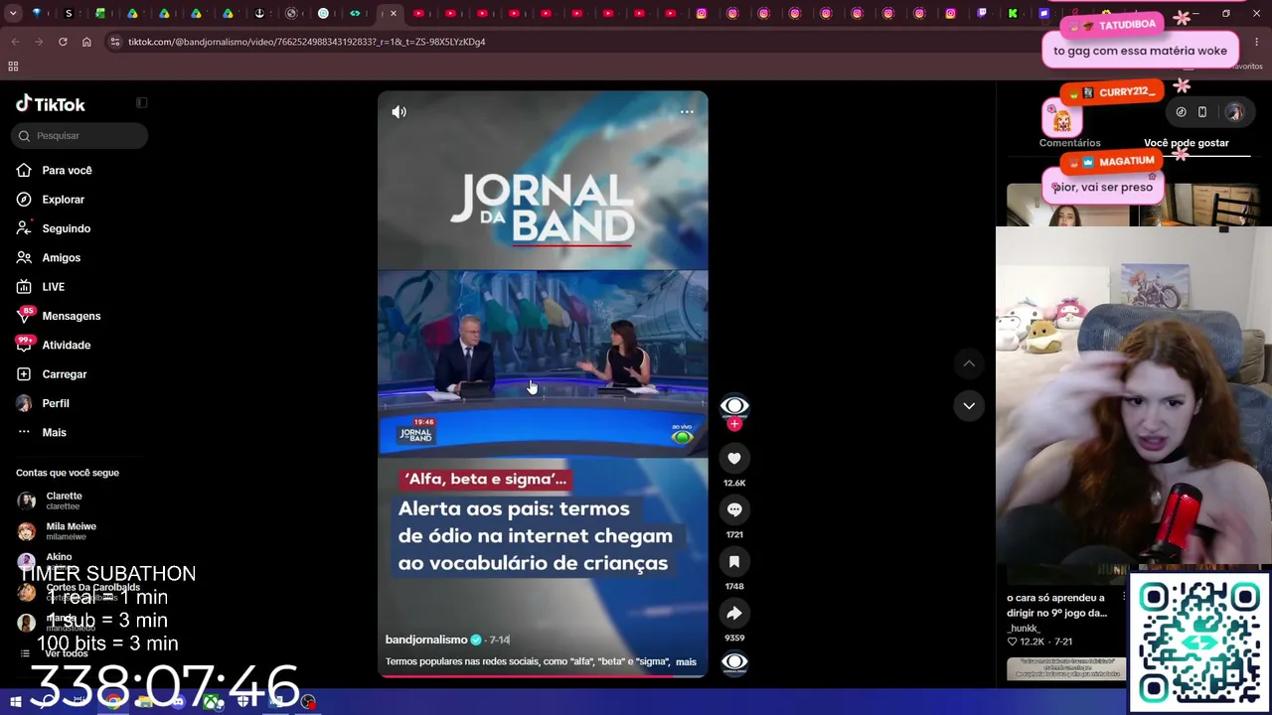Open site information icon in the address bar
Image resolution: width=1272 pixels, height=715 pixels.
click(115, 42)
